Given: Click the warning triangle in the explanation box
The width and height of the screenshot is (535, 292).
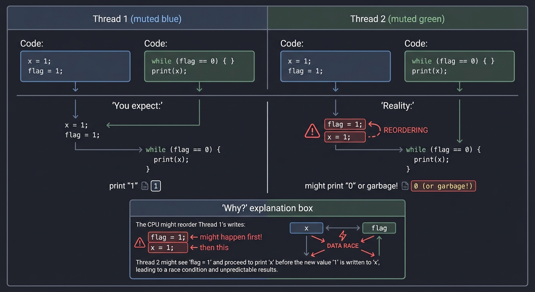Looking at the screenshot, I should (x=139, y=243).
